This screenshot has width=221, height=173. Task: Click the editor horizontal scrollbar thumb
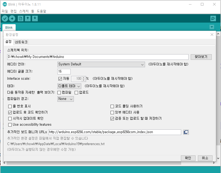click(94, 163)
